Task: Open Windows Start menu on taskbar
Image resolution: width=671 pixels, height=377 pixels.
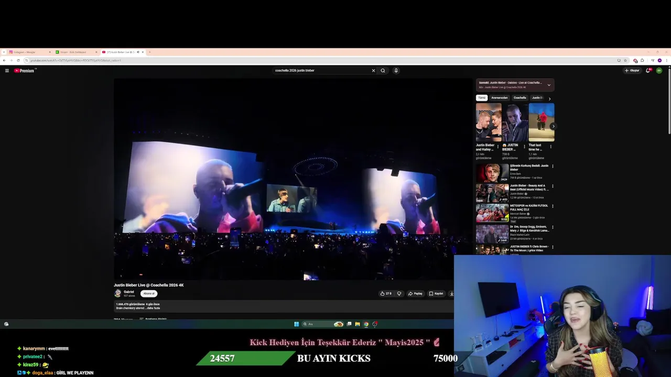Action: 296,324
